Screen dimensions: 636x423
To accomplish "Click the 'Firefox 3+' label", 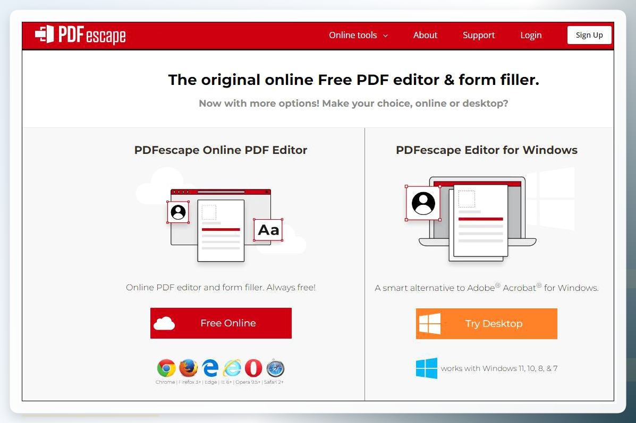I will coord(190,382).
